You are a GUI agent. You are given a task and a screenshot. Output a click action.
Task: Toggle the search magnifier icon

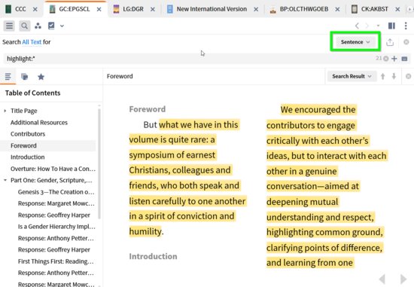[24, 26]
